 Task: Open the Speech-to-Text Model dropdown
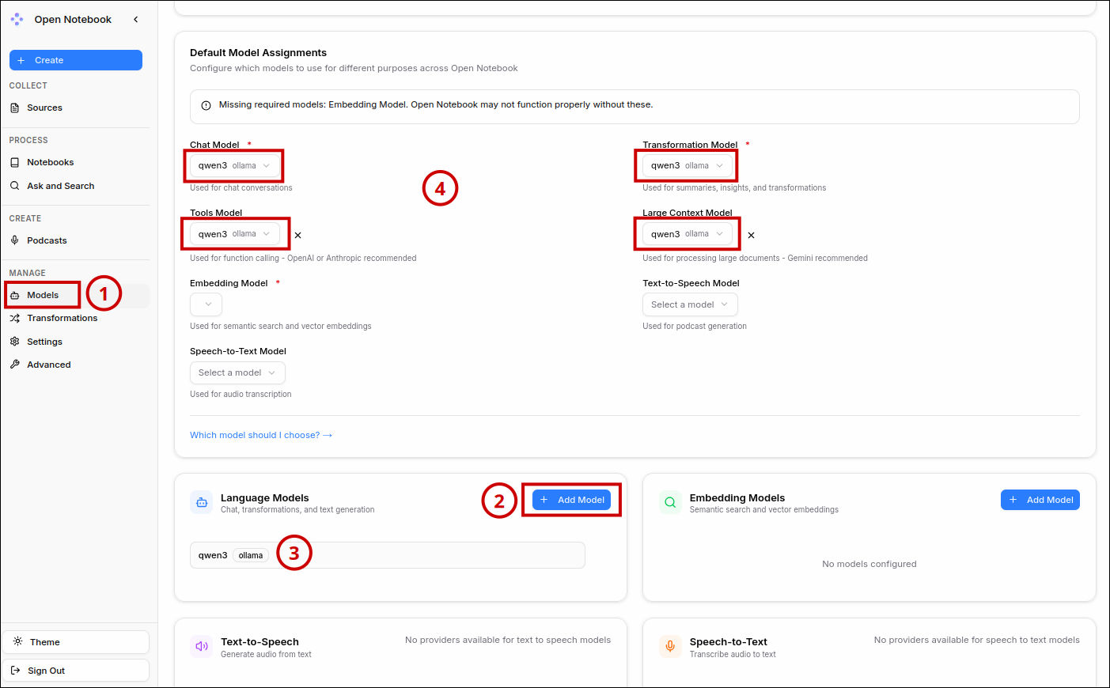(237, 372)
